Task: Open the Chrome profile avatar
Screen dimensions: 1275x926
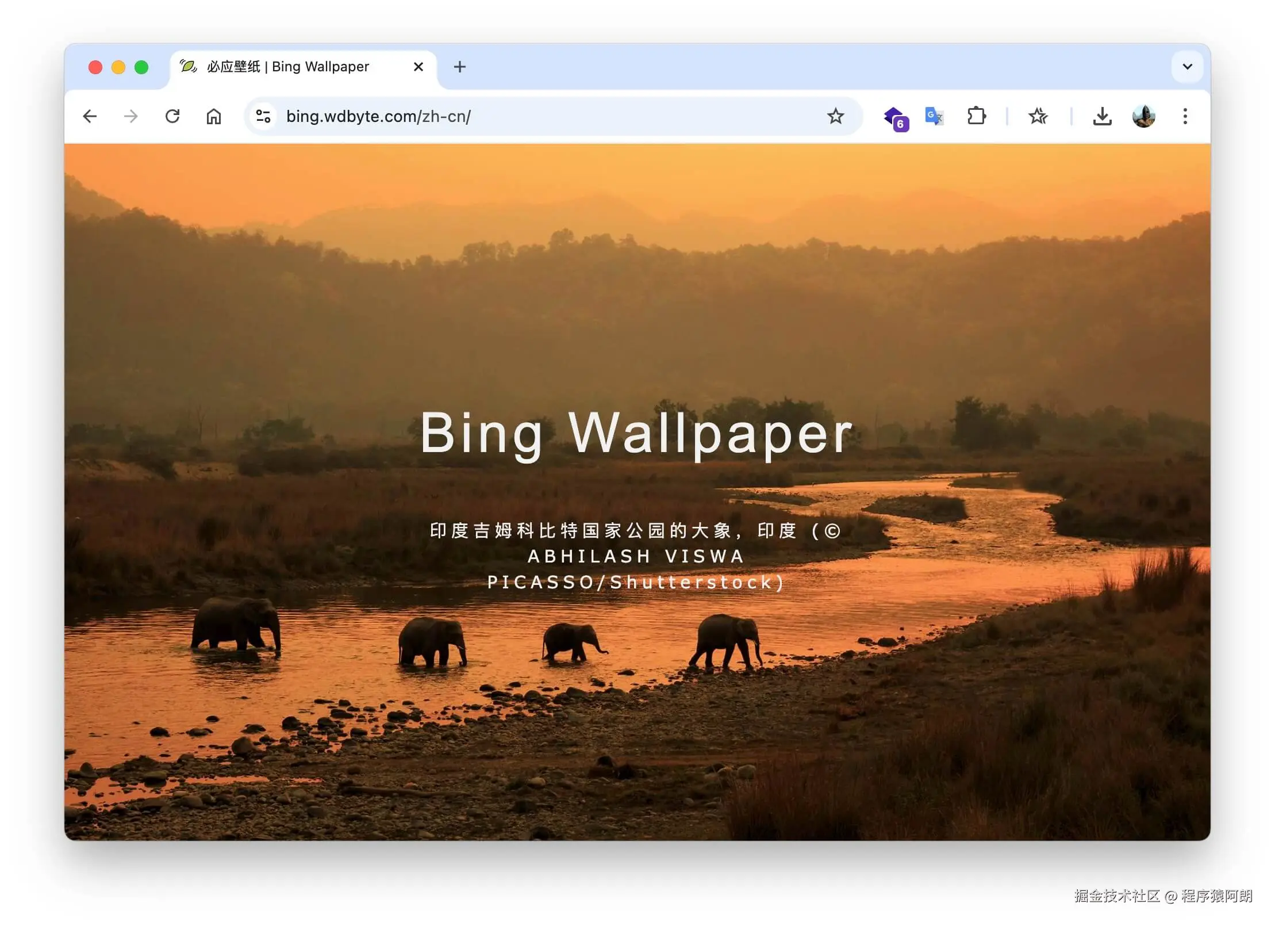Action: [x=1144, y=117]
